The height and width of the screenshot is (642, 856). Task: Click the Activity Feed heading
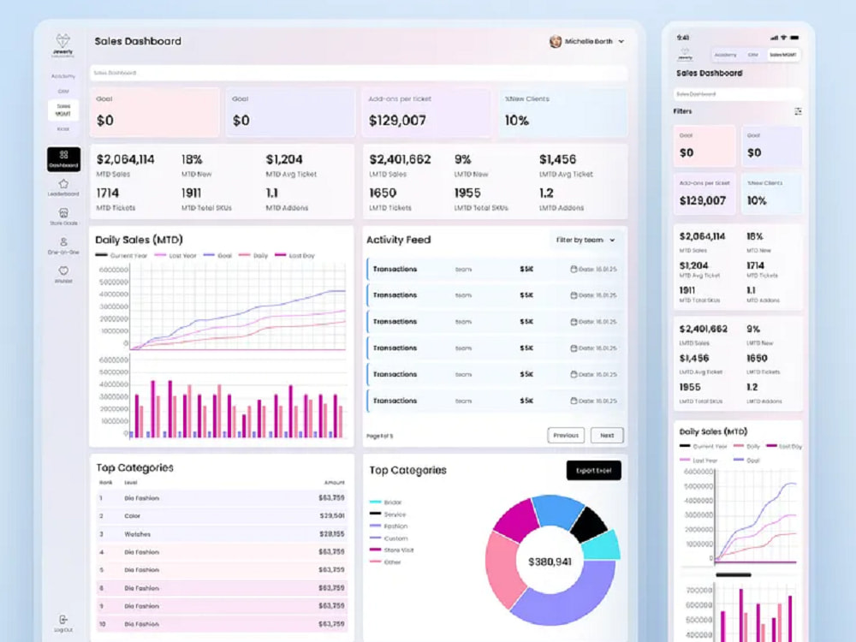399,240
